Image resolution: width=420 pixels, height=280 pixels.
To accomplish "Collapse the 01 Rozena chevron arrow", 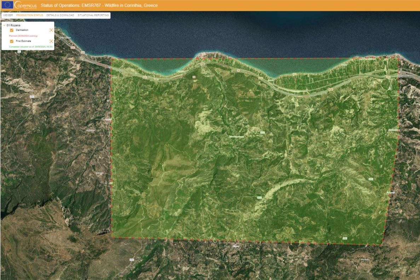I will [x=4, y=25].
